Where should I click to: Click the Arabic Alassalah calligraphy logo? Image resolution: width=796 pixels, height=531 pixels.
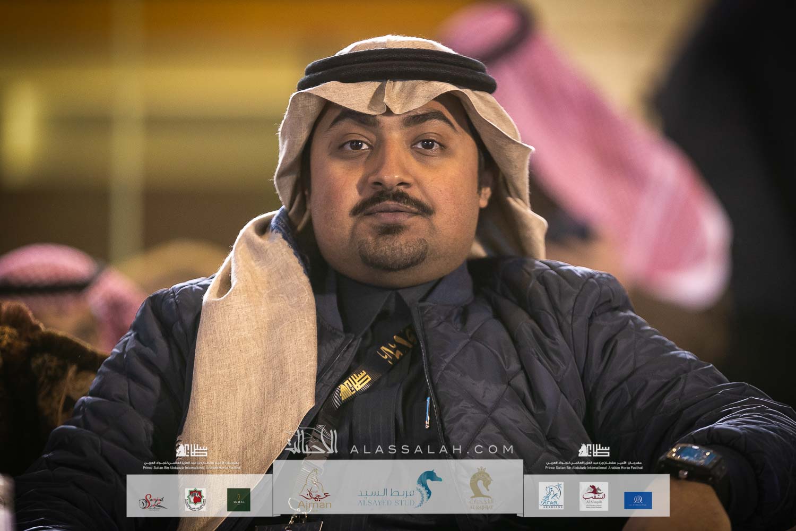(x=314, y=445)
